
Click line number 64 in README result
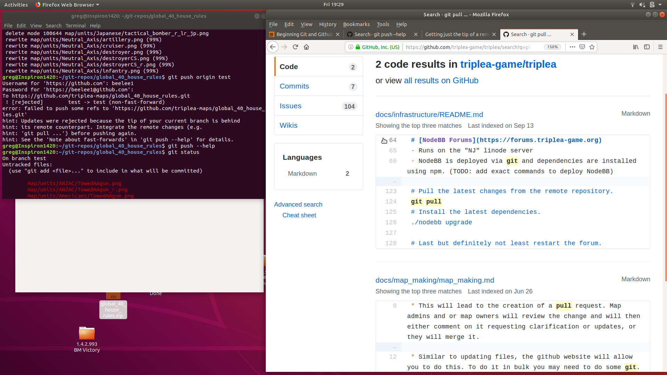point(393,140)
